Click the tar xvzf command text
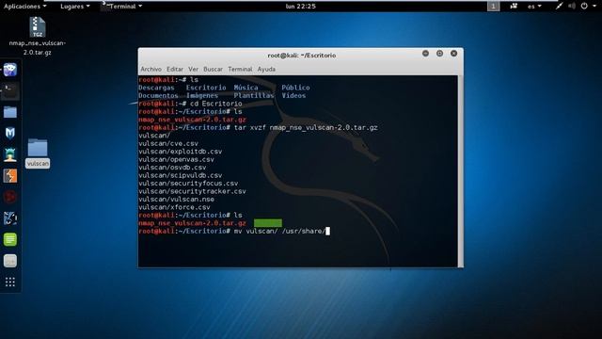Viewport: 602px width, 339px height. [x=306, y=128]
